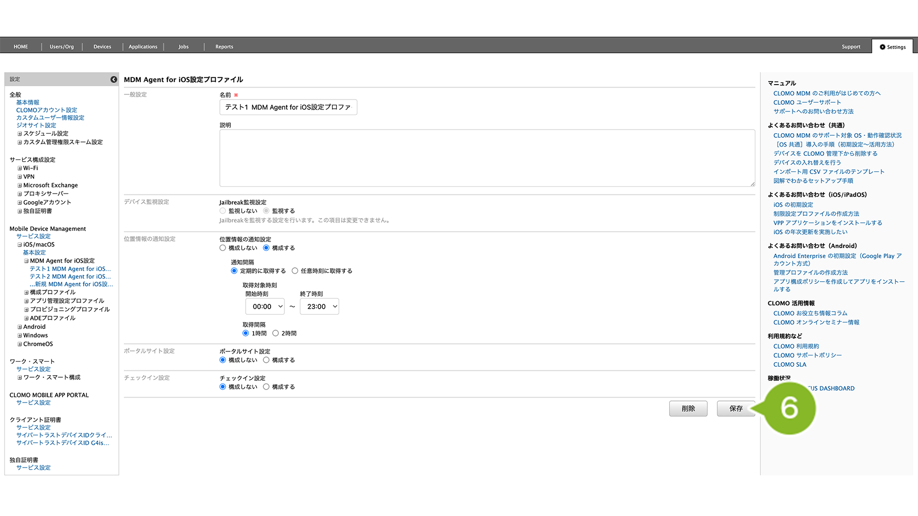Expand the VPN plus icon
Screen dimensions: 918x516
pyautogui.click(x=20, y=177)
